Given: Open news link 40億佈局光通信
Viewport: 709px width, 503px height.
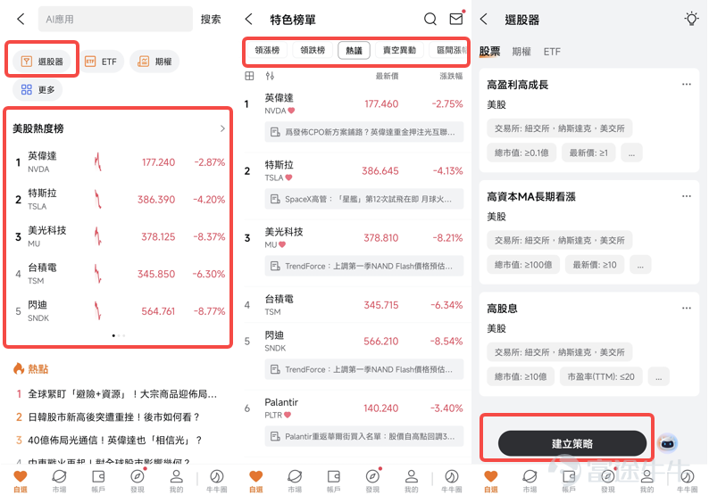Looking at the screenshot, I should (115, 441).
